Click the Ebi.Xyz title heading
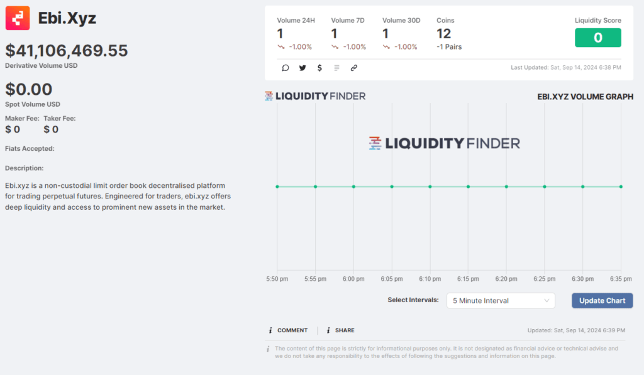The width and height of the screenshot is (644, 375). (67, 18)
